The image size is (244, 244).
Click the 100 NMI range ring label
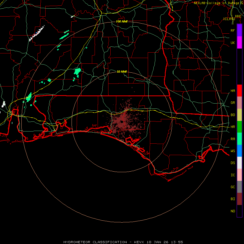[122, 21]
